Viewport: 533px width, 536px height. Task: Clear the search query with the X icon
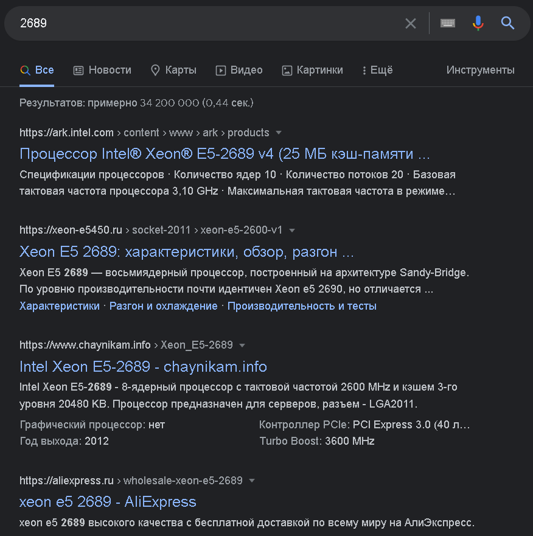coord(410,23)
